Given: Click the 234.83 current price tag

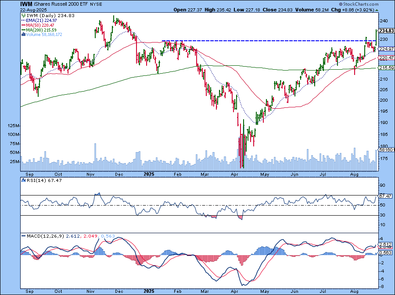Looking at the screenshot, I should pyautogui.click(x=385, y=31).
